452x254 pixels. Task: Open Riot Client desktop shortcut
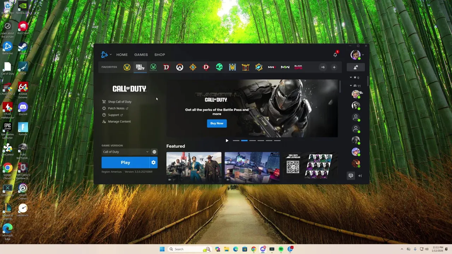tap(23, 28)
